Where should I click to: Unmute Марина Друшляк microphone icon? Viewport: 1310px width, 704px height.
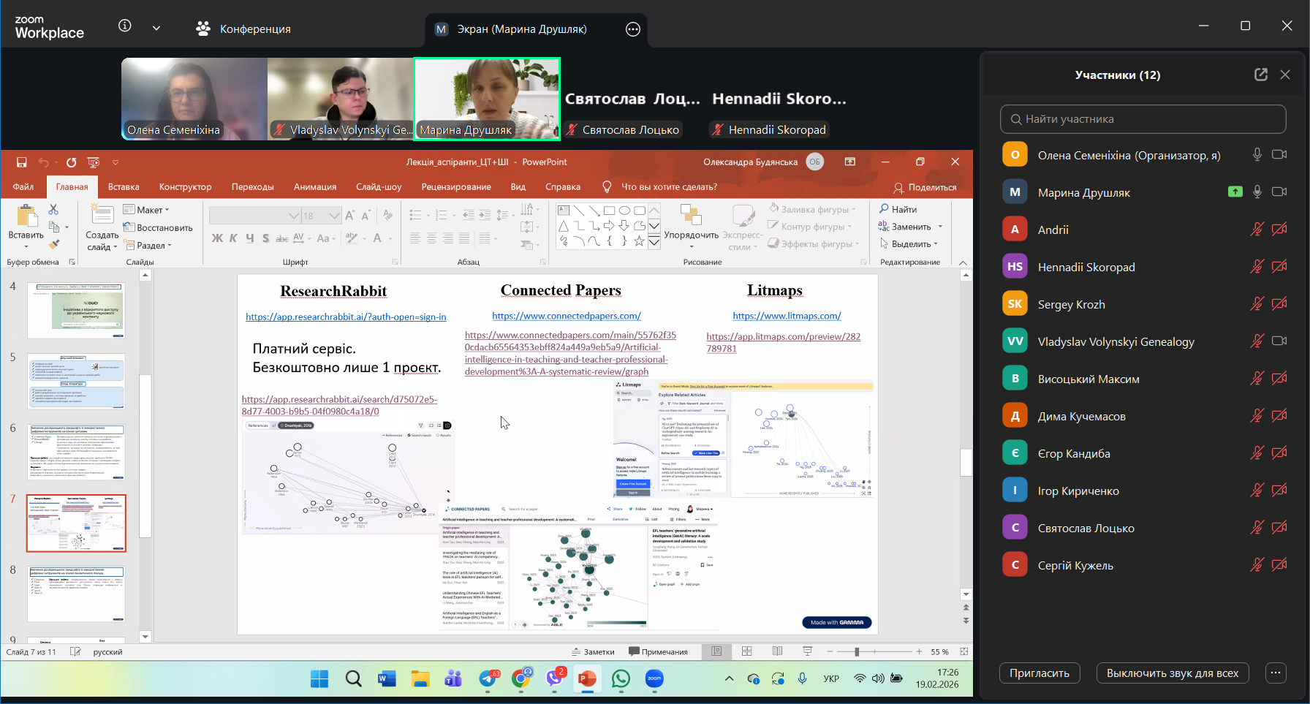1257,192
